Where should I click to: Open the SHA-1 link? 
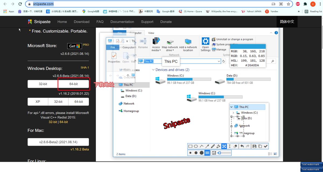pos(85,68)
